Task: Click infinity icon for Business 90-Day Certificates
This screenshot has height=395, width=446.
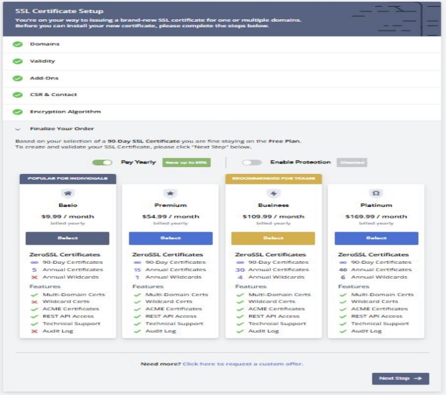Action: click(240, 263)
